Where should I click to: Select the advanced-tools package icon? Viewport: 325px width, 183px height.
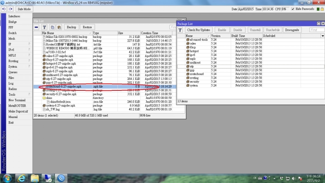[x=188, y=40]
